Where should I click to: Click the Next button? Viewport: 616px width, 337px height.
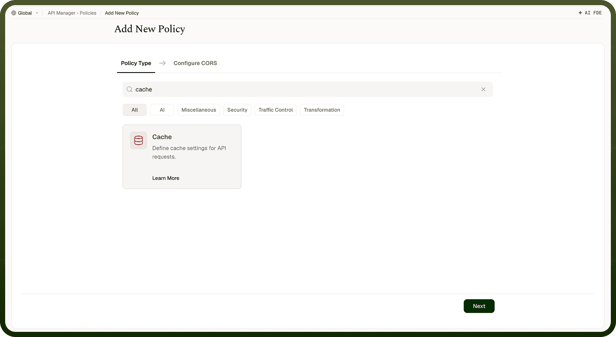tap(479, 306)
